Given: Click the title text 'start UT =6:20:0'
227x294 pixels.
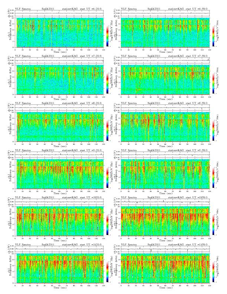Looking at the screenshot, I should point(91,9).
